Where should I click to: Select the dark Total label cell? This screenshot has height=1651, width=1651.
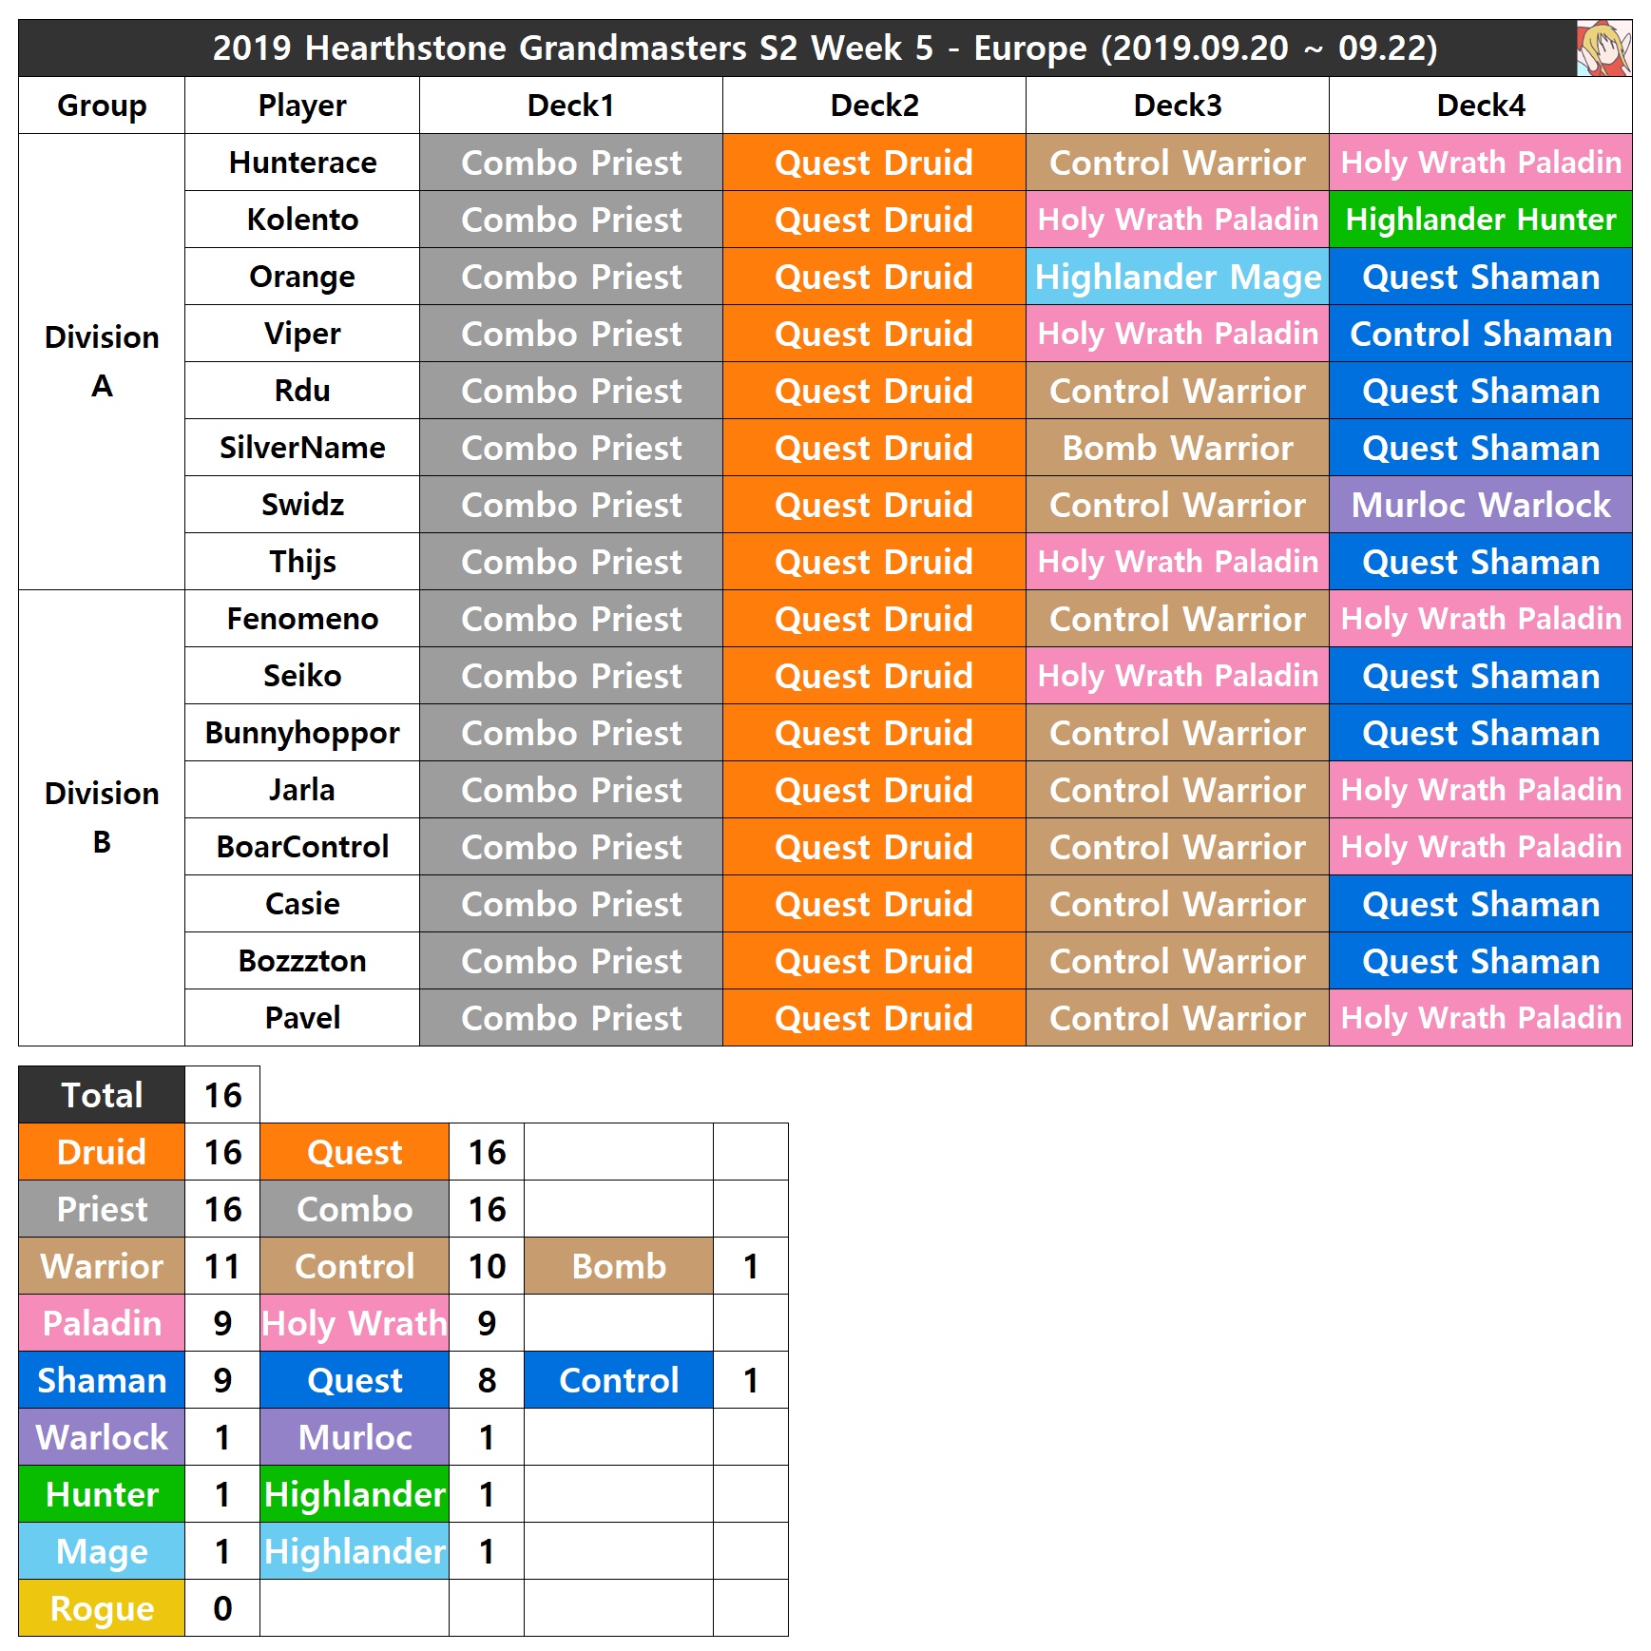pyautogui.click(x=102, y=1095)
